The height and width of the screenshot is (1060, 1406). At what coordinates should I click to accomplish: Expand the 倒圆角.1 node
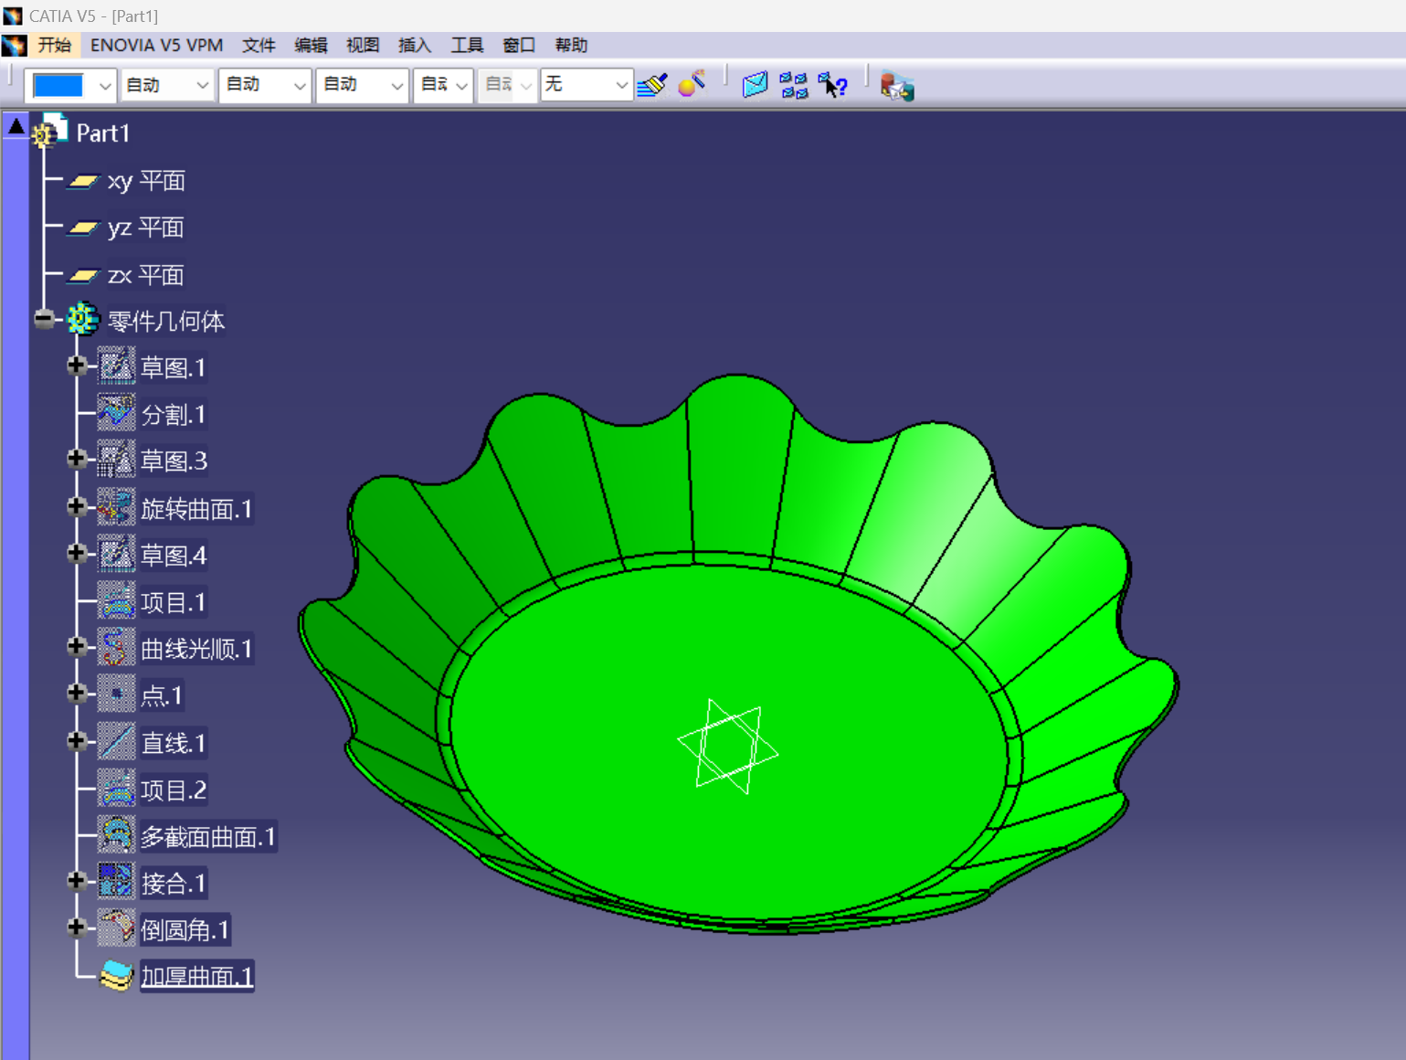click(x=77, y=927)
